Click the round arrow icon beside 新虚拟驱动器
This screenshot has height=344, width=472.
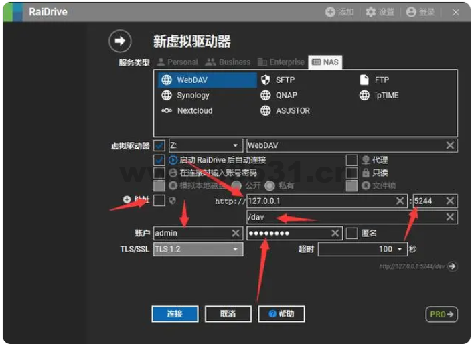tap(120, 41)
